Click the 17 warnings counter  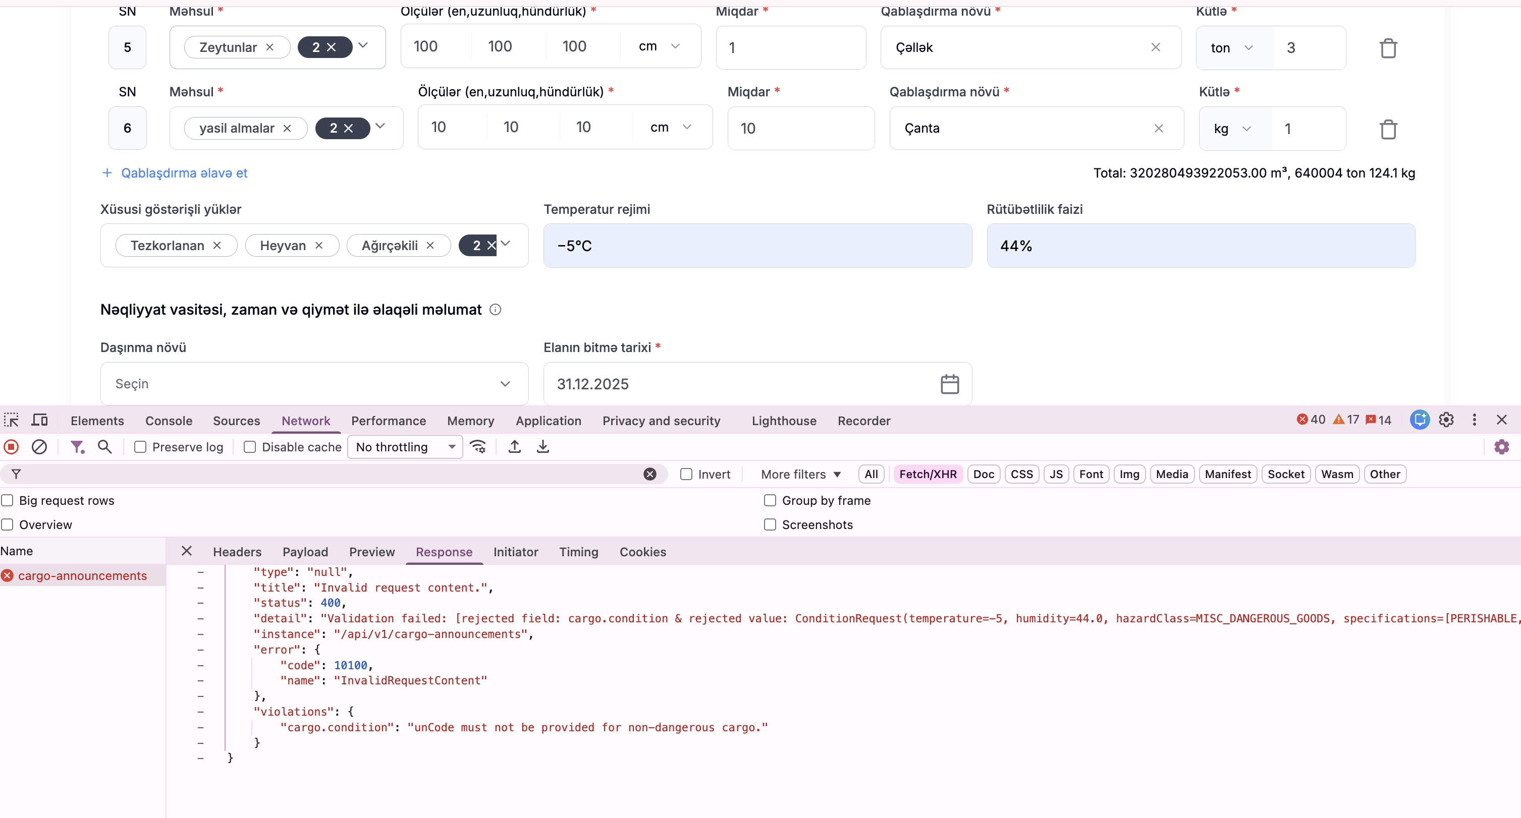tap(1346, 420)
